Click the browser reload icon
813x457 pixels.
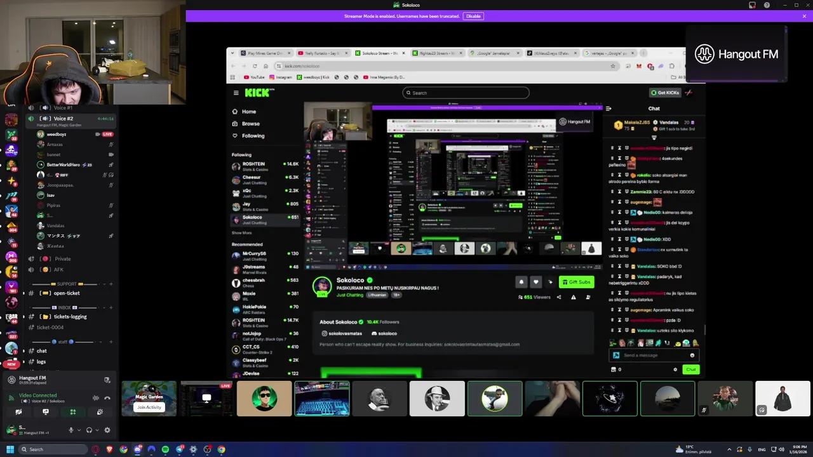point(255,66)
